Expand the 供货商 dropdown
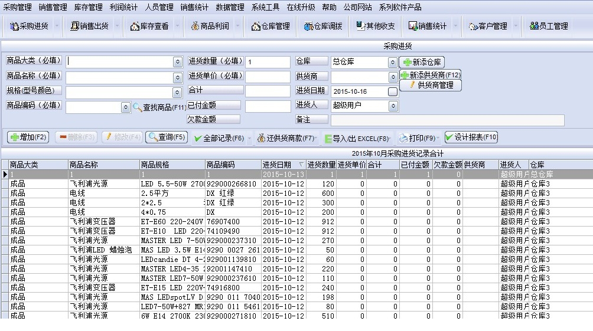Image resolution: width=593 pixels, height=331 pixels. [393, 77]
